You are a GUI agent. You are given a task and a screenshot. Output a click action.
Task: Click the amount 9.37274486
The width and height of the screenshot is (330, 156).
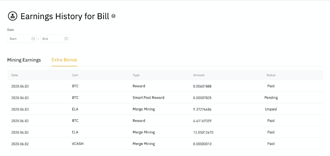(202, 109)
